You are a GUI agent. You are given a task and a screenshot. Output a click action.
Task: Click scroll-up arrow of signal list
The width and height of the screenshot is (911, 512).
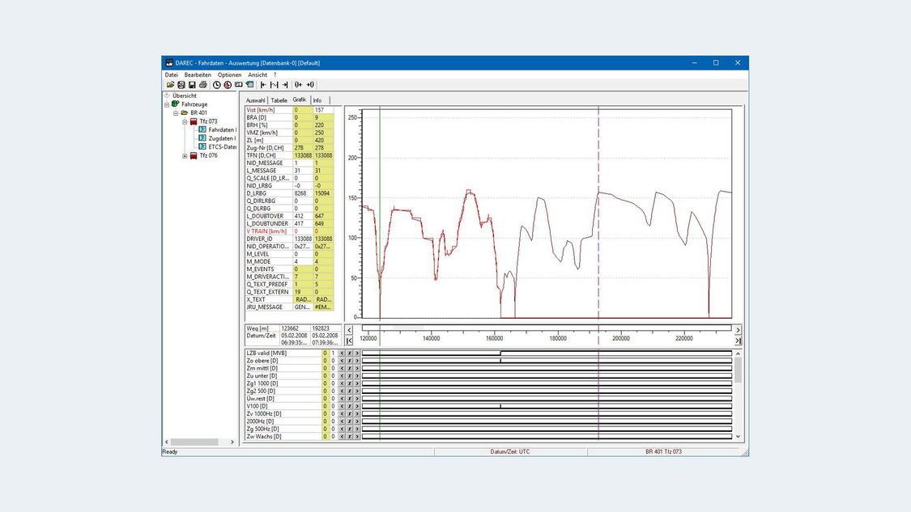[x=738, y=353]
